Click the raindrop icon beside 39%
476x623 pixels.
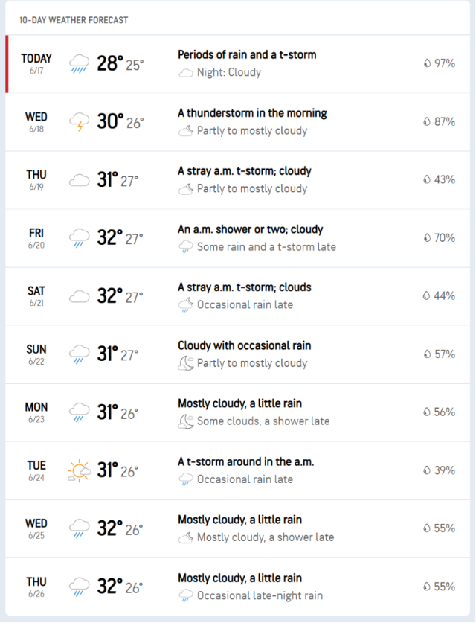point(427,470)
